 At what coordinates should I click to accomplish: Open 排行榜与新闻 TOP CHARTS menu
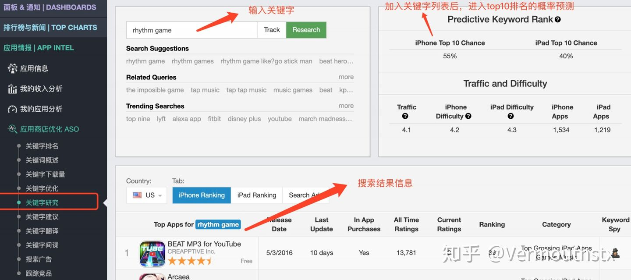50,28
